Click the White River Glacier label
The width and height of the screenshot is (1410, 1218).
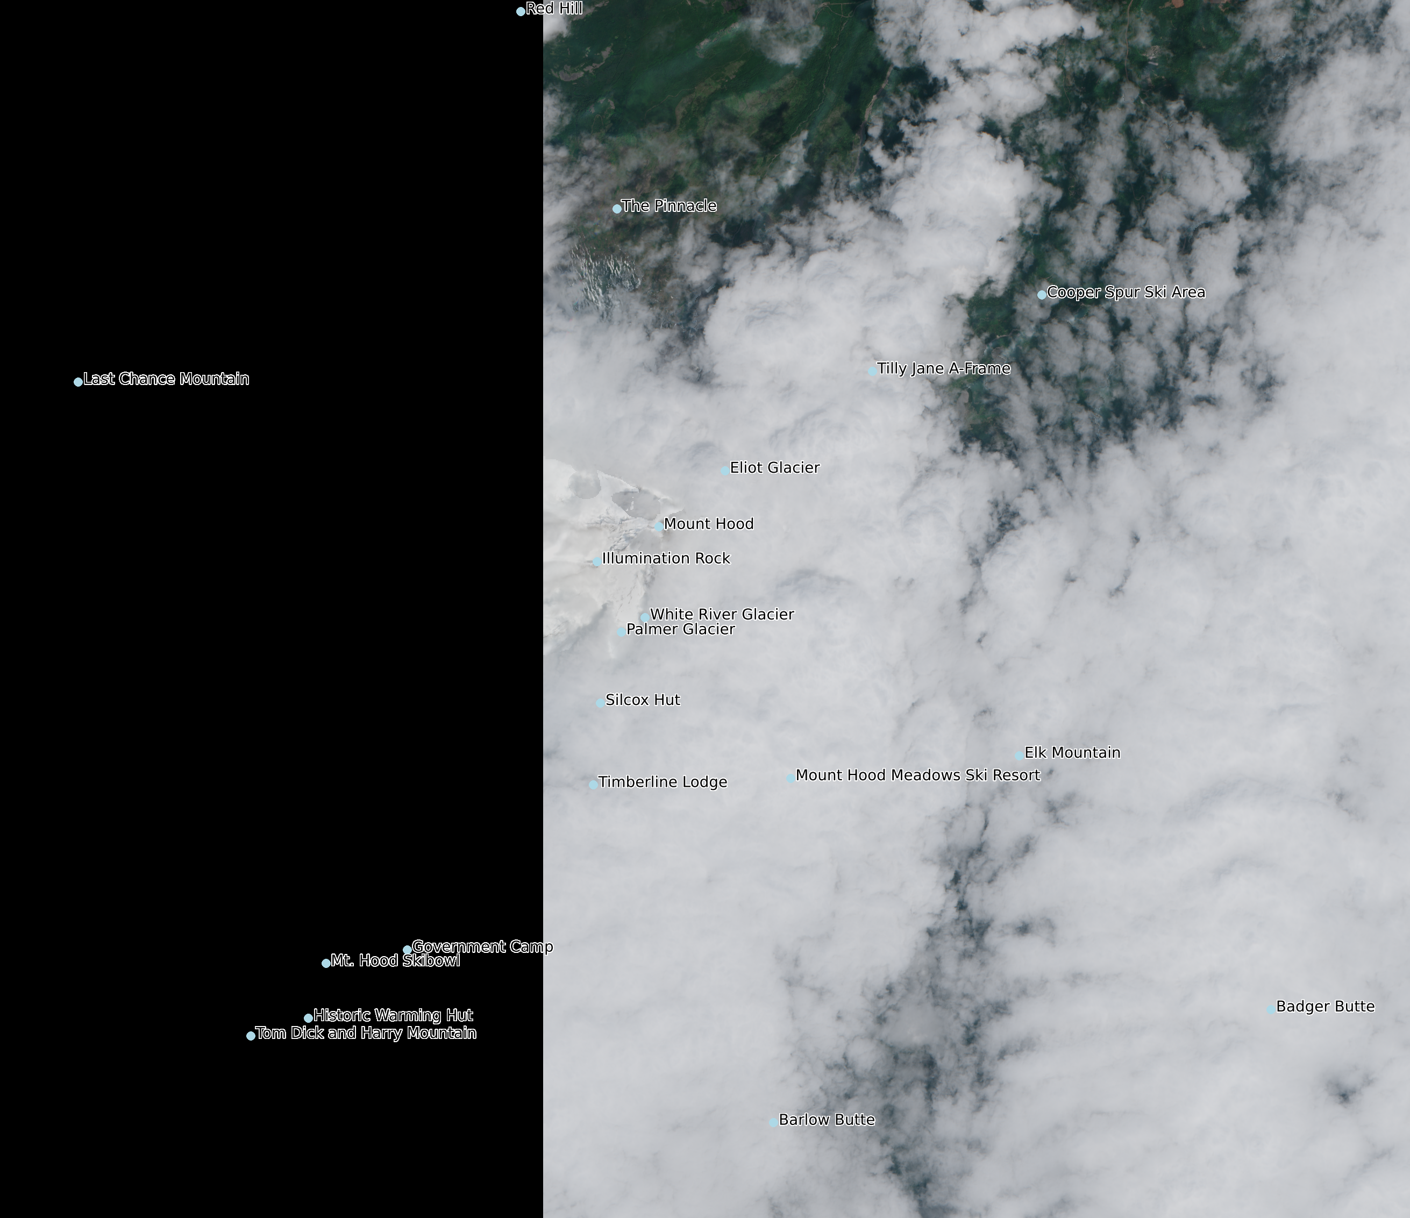click(721, 615)
